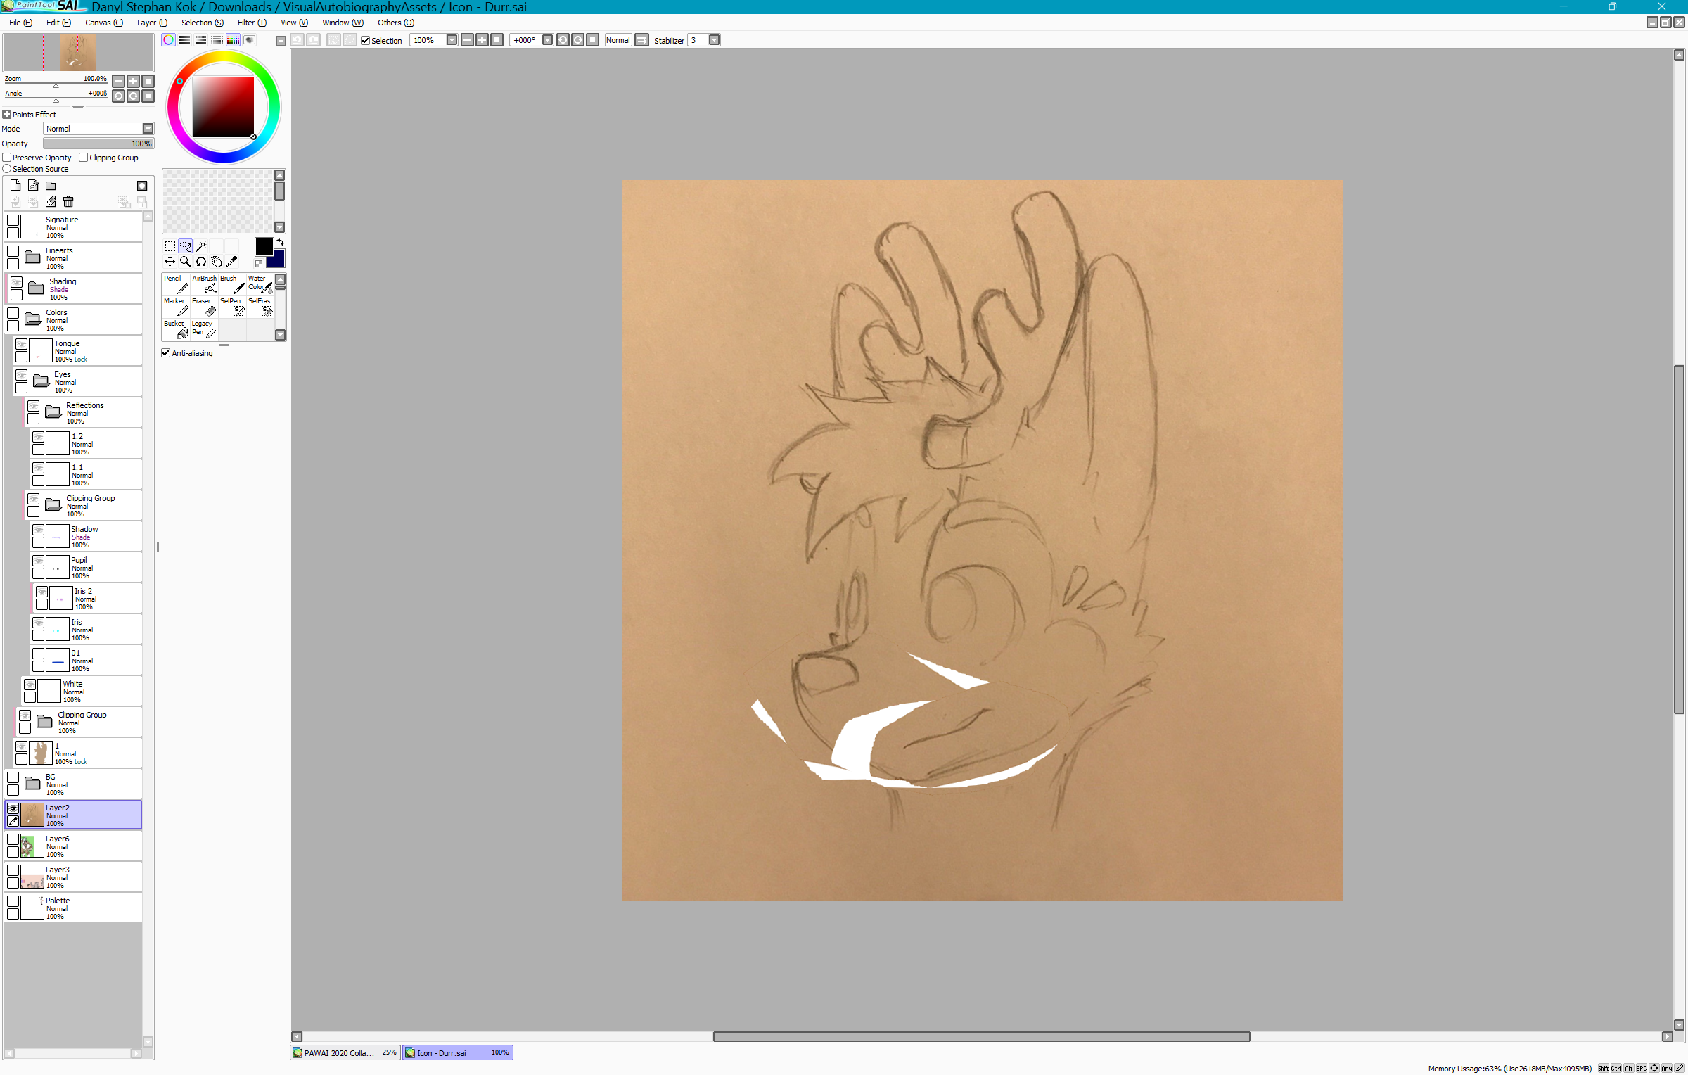Select the Selection Source radio button
The height and width of the screenshot is (1075, 1688).
click(x=7, y=169)
